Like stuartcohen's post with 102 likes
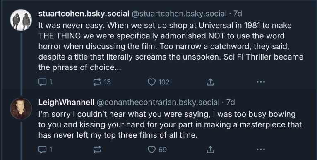 point(158,82)
